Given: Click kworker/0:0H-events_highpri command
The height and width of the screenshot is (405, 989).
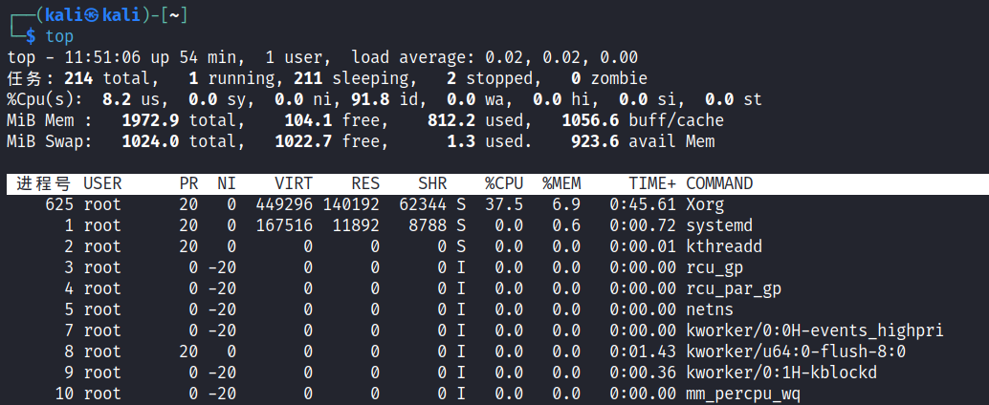Looking at the screenshot, I should (x=815, y=330).
